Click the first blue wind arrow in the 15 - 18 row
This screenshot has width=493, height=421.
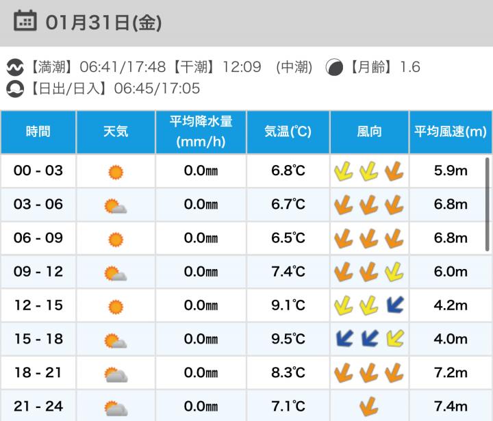click(x=344, y=339)
